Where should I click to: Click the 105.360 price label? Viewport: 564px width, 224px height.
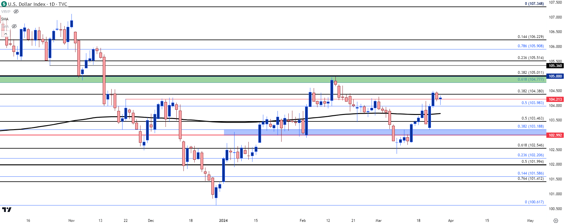coord(555,66)
